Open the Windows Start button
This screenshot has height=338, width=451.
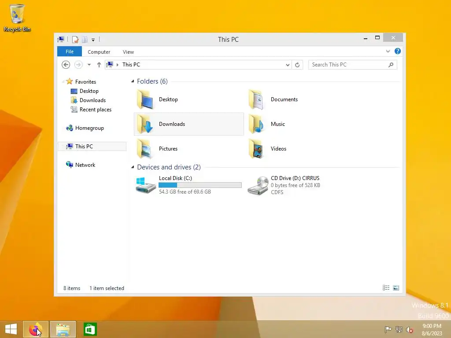point(11,329)
